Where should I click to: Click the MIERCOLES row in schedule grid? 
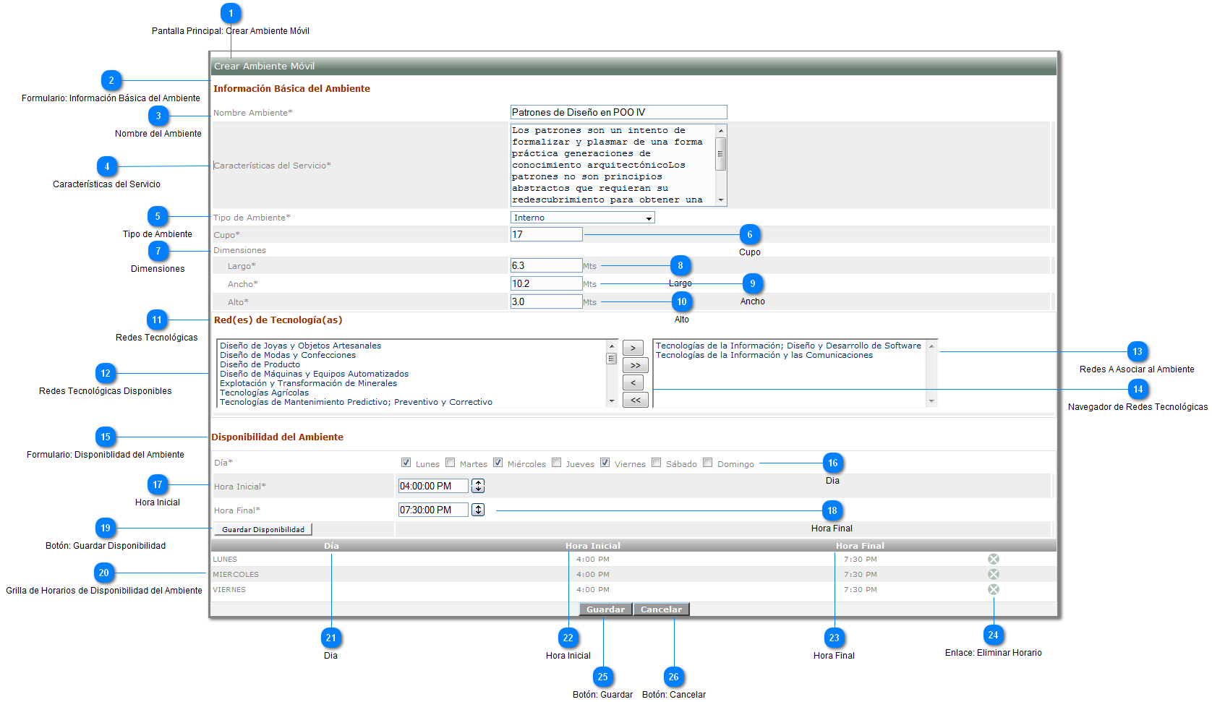point(633,574)
